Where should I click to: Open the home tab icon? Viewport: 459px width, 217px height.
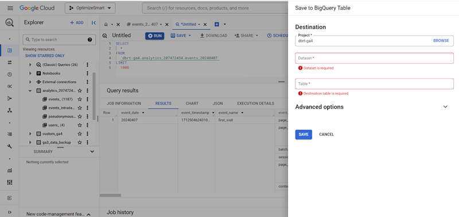106,24
